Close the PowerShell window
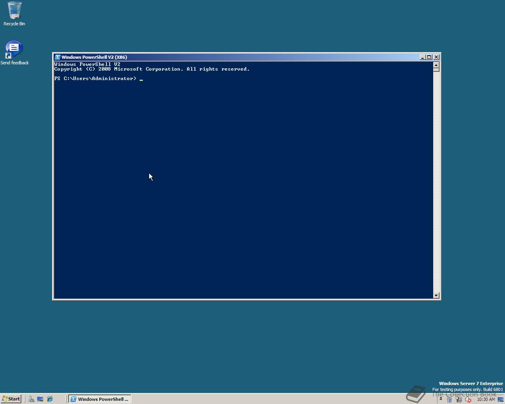This screenshot has height=404, width=505. click(x=436, y=57)
